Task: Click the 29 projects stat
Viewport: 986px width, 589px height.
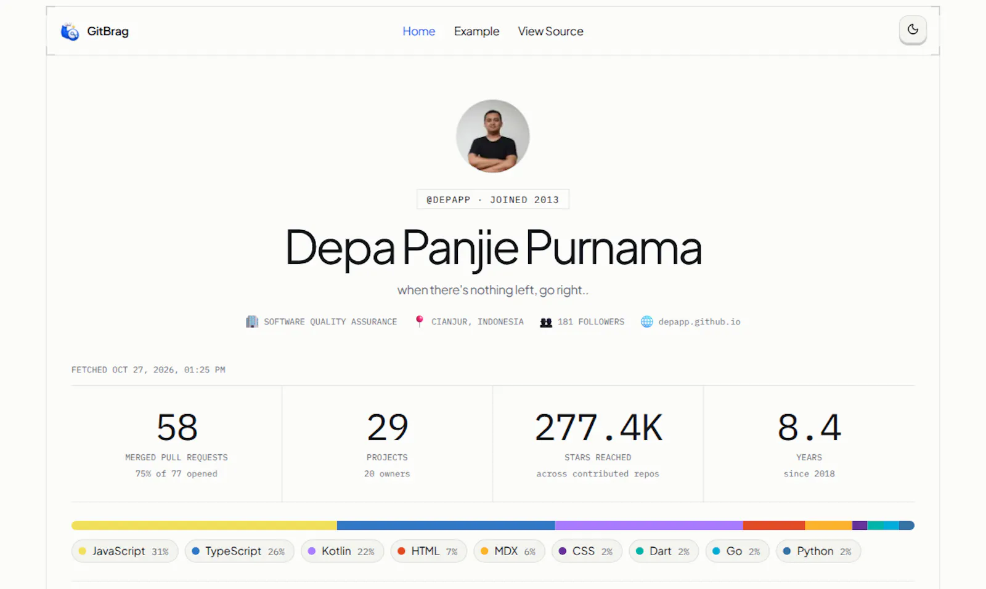Action: [387, 444]
